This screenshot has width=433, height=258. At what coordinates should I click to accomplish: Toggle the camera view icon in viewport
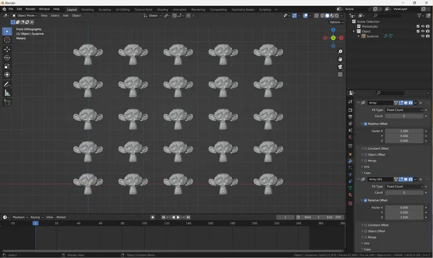[x=340, y=67]
